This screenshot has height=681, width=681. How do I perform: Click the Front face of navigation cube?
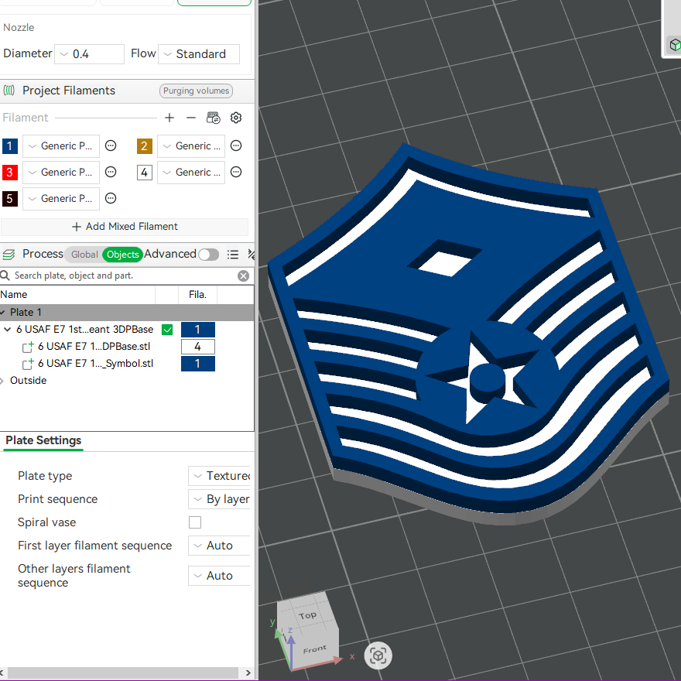pyautogui.click(x=314, y=649)
